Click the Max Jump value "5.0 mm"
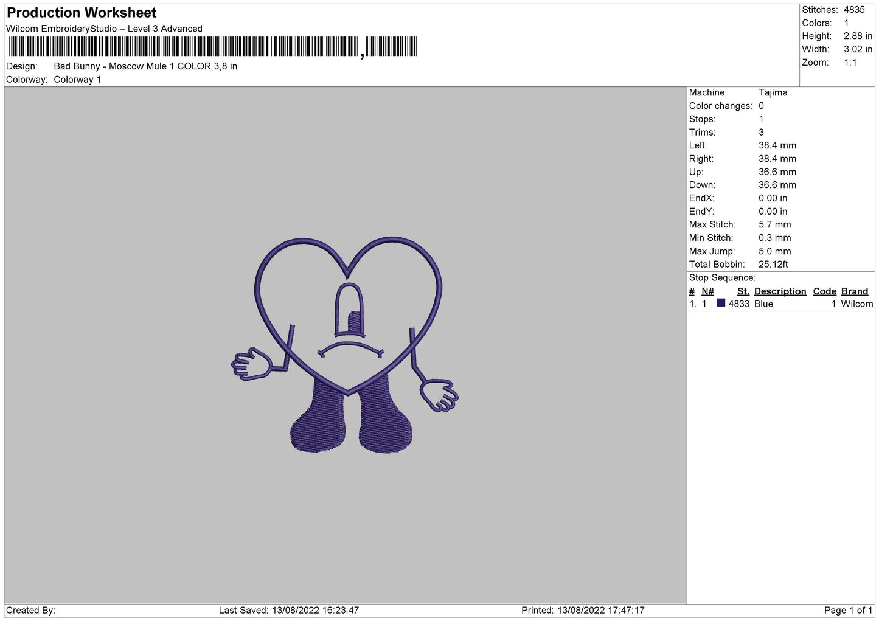The height and width of the screenshot is (621, 879). 775,251
